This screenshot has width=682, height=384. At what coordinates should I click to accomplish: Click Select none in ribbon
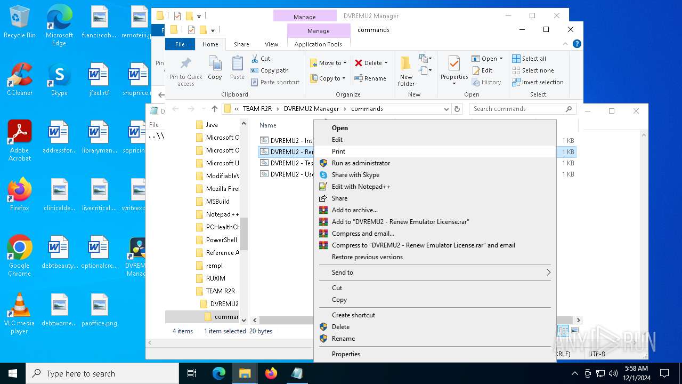coord(533,70)
